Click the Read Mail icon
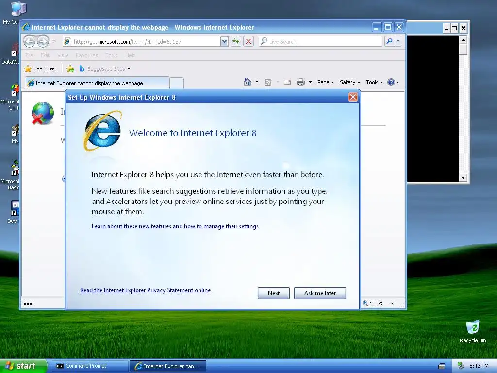Screen dimensions: 497x373 (287, 82)
